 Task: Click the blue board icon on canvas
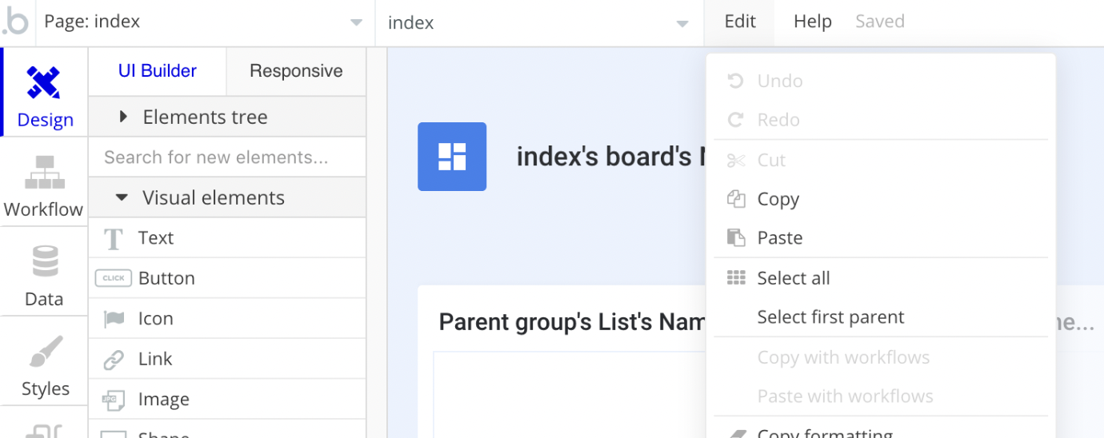pyautogui.click(x=452, y=157)
